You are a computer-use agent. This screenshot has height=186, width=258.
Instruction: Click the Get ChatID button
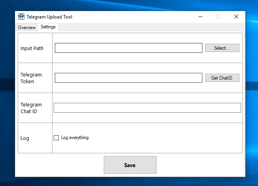click(222, 78)
